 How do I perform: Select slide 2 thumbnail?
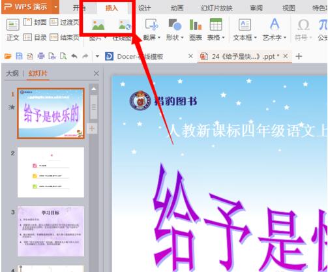(x=51, y=172)
